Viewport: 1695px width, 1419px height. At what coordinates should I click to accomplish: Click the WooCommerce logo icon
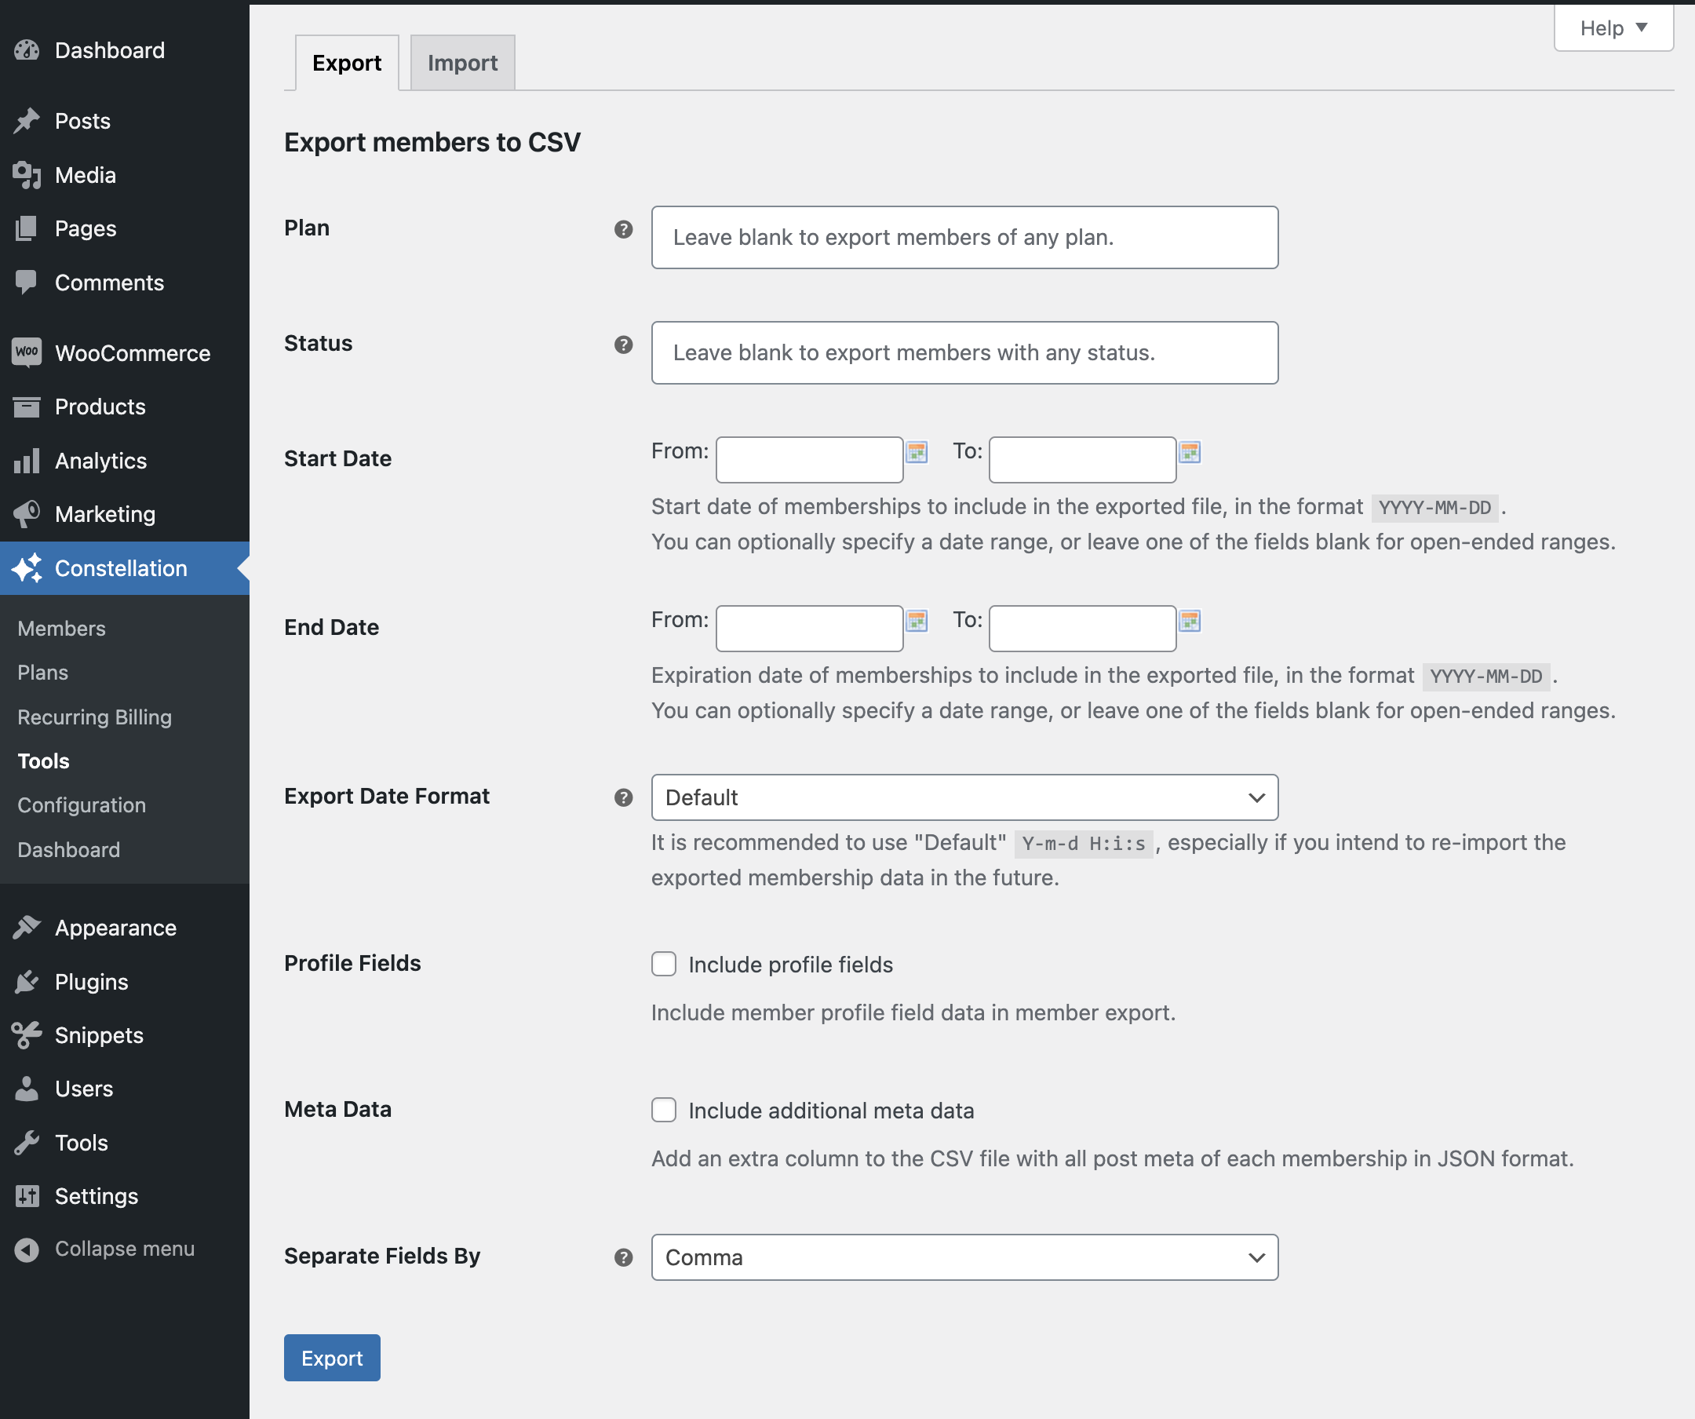point(27,352)
